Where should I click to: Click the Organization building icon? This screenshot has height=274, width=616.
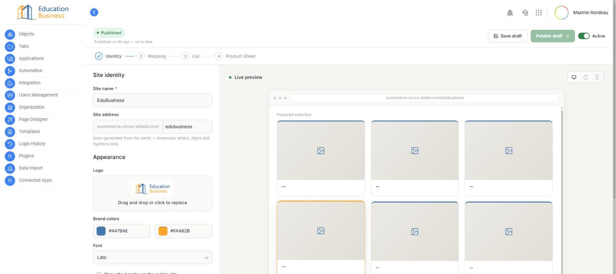[10, 108]
